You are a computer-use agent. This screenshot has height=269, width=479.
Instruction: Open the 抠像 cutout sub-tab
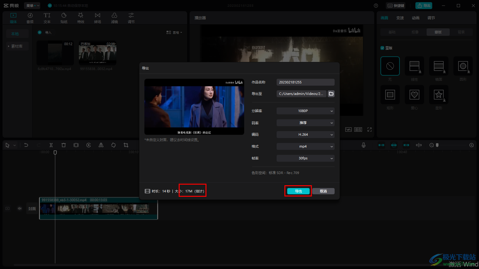[x=415, y=32]
